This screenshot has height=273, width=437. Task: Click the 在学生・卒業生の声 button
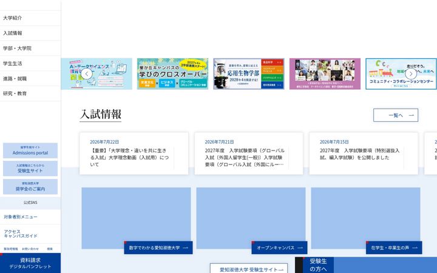tap(394, 248)
